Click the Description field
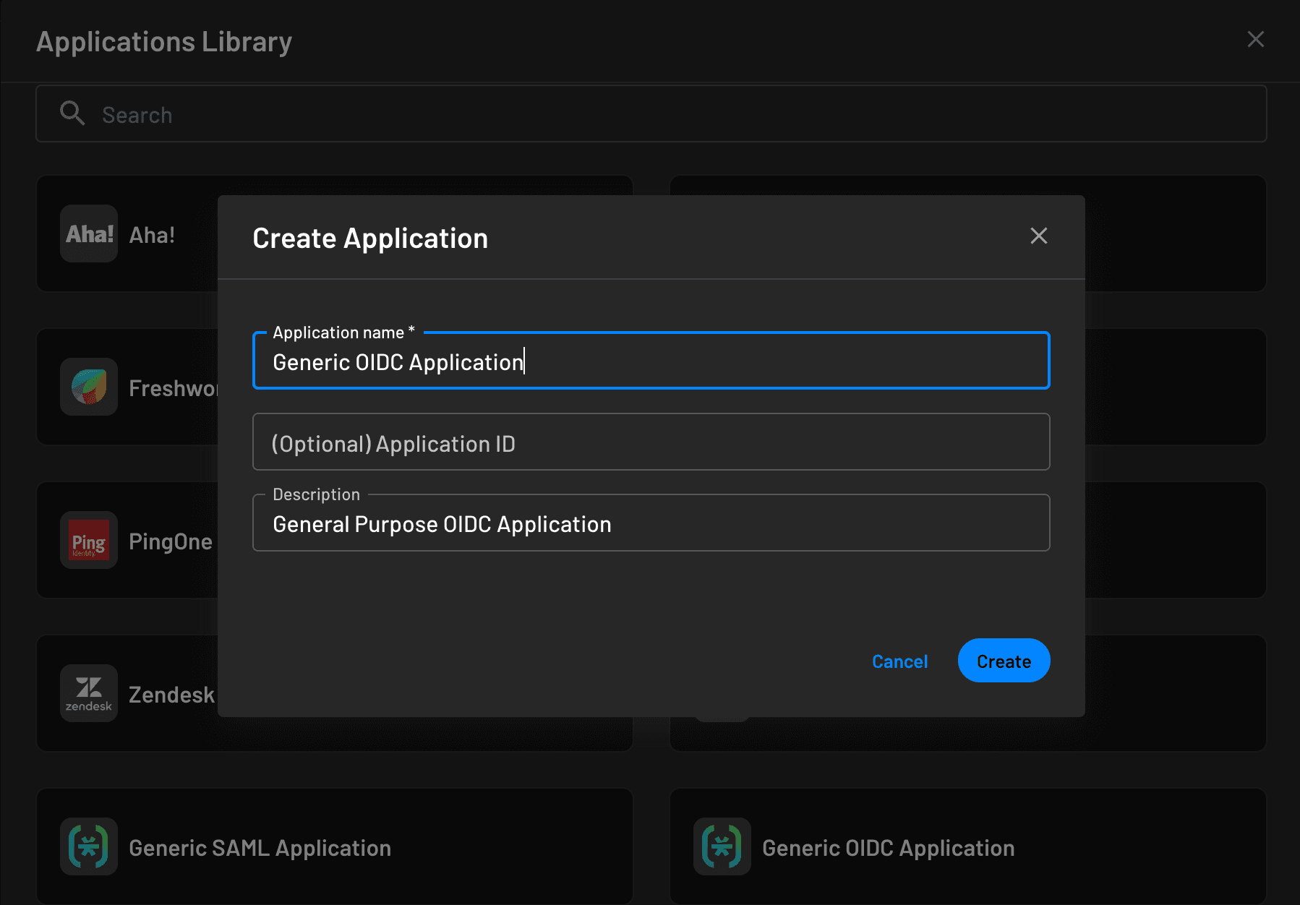 click(x=650, y=523)
